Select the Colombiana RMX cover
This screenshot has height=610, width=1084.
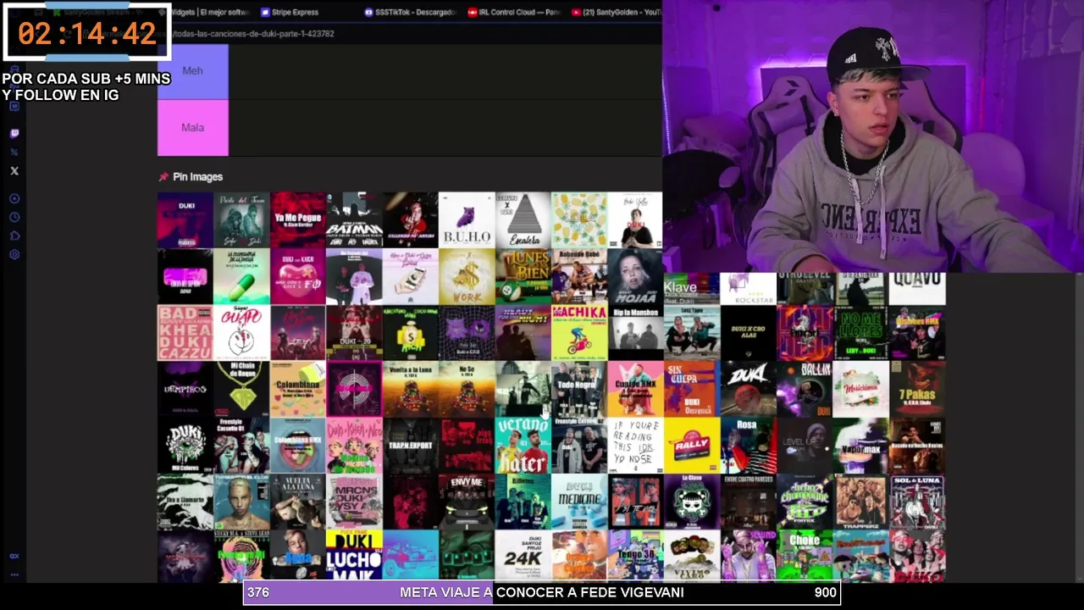pos(297,446)
